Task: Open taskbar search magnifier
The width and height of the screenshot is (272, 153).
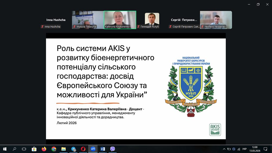Action: click(14, 149)
